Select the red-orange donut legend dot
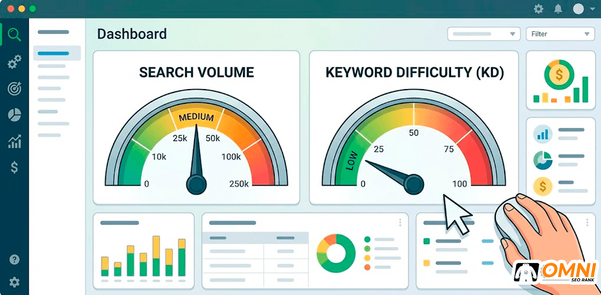Image resolution: width=601 pixels, height=295 pixels. 367,267
